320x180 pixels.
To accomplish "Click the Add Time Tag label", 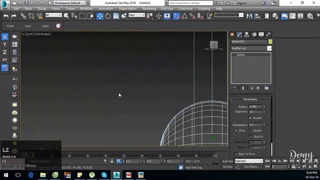I will tap(193, 167).
